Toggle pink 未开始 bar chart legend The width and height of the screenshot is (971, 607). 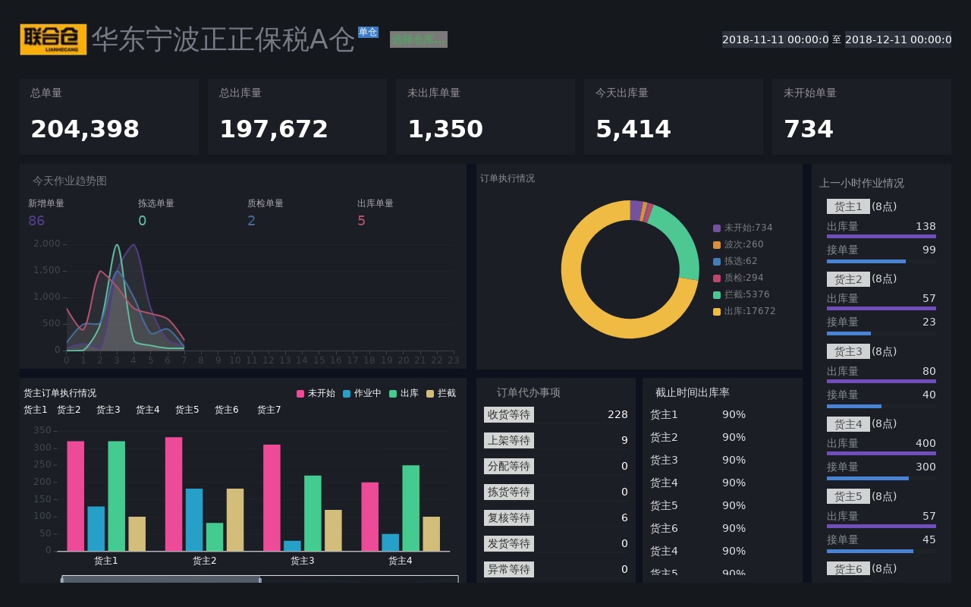pyautogui.click(x=316, y=393)
